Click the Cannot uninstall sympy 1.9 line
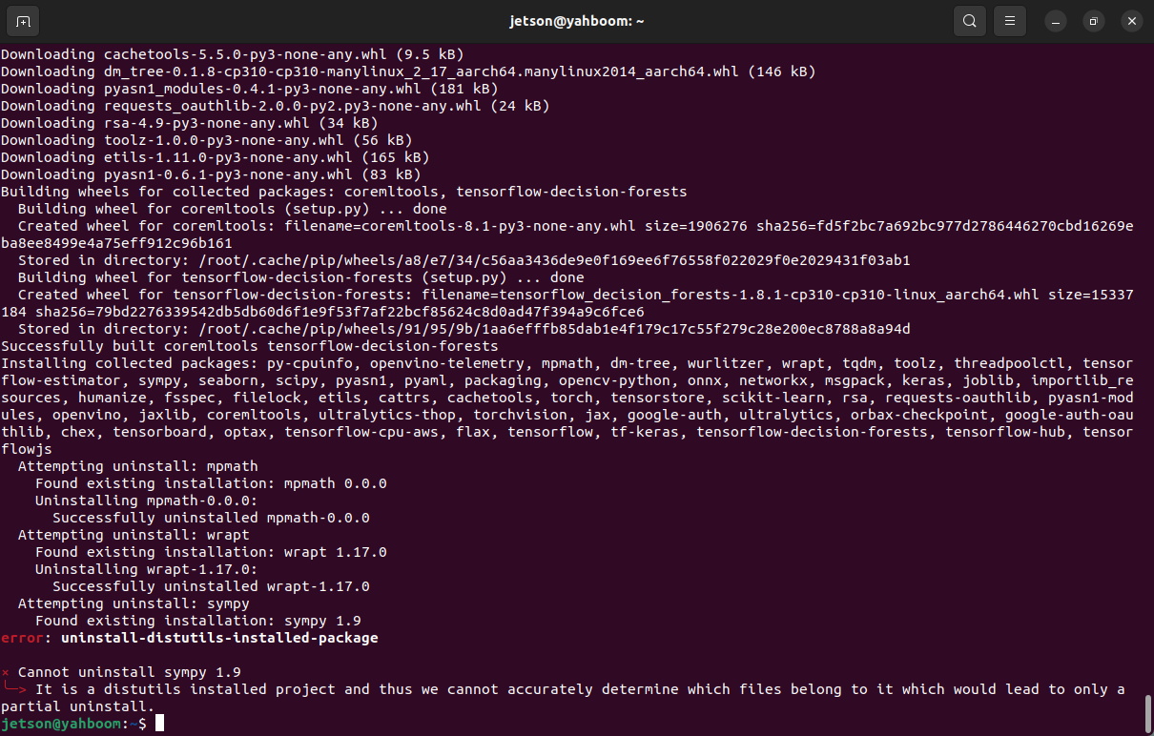The height and width of the screenshot is (736, 1154). tap(130, 672)
